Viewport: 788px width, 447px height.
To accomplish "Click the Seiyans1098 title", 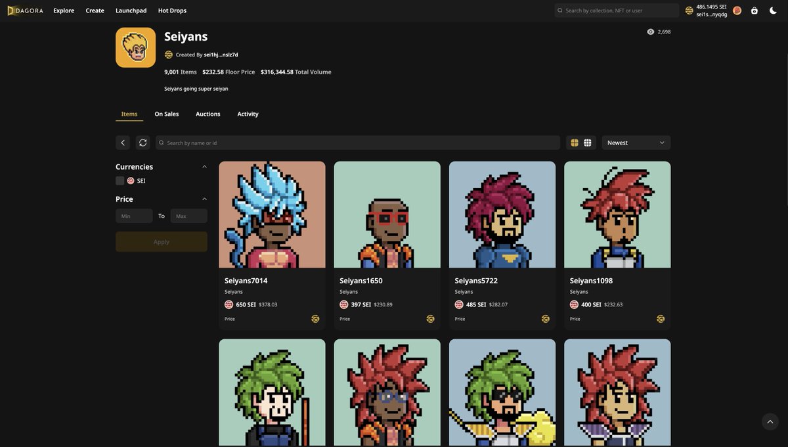I will pos(591,281).
